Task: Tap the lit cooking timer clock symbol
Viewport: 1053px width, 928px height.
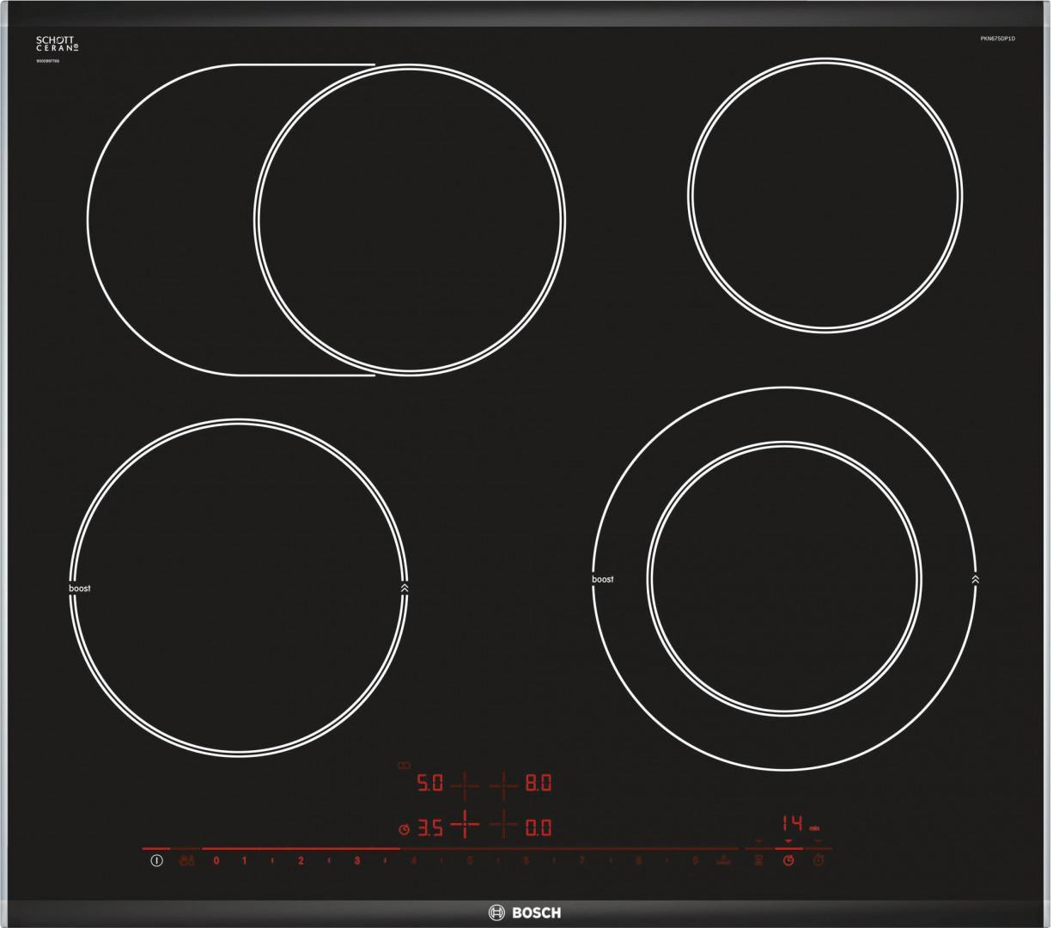Action: point(788,860)
